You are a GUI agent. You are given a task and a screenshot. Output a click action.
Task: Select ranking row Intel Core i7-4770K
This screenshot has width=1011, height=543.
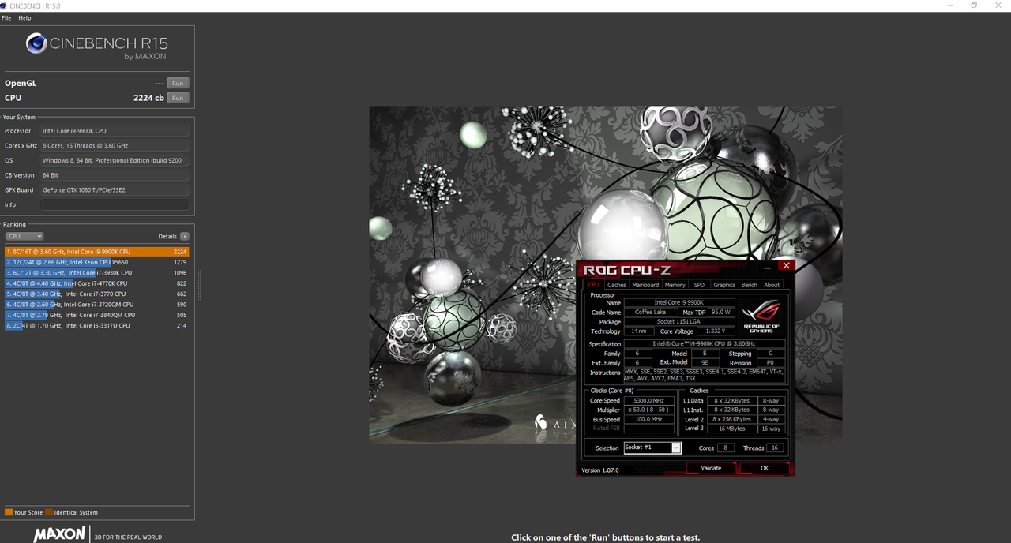click(96, 283)
